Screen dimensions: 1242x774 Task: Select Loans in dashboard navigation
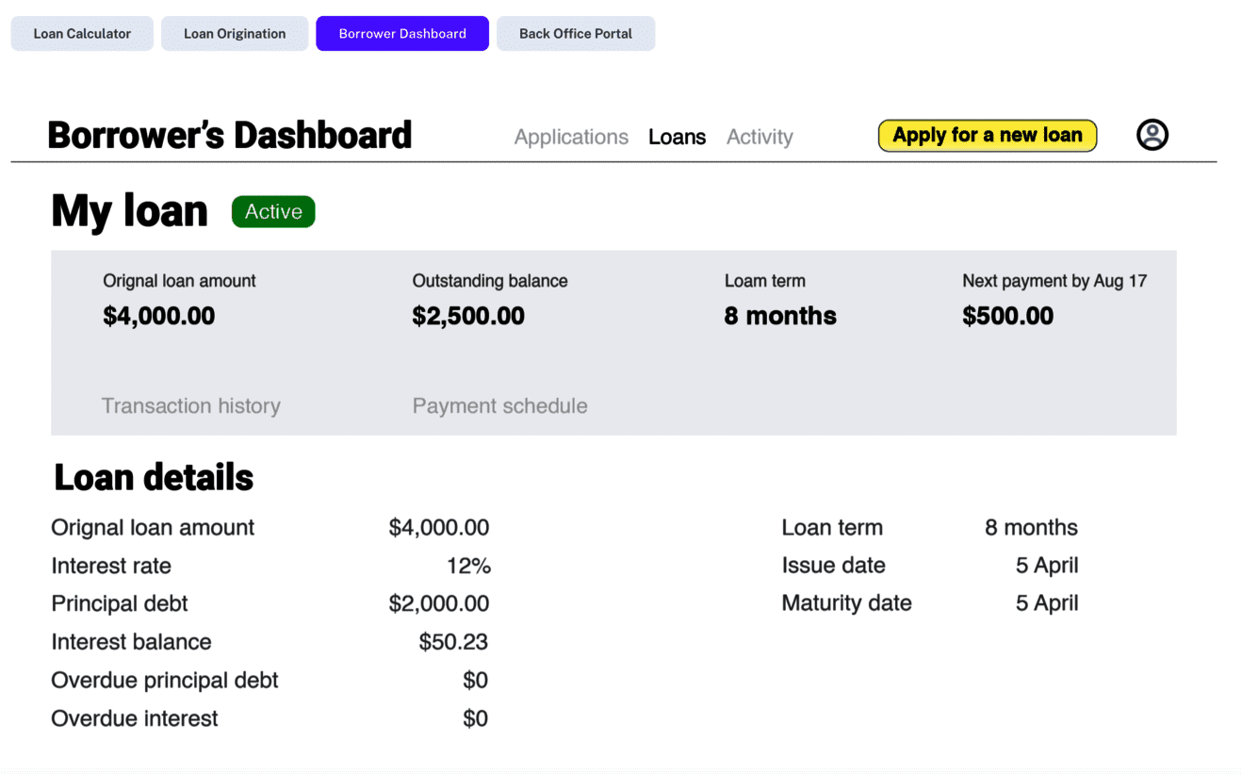pyautogui.click(x=677, y=137)
